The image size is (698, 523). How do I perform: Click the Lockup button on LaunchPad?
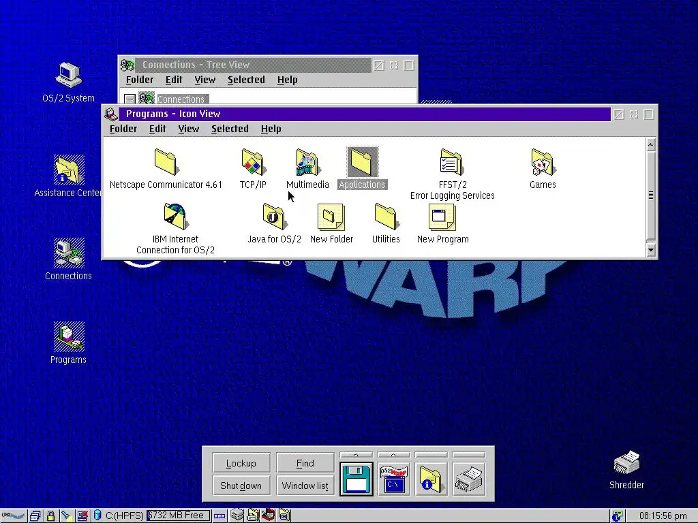[x=241, y=463]
